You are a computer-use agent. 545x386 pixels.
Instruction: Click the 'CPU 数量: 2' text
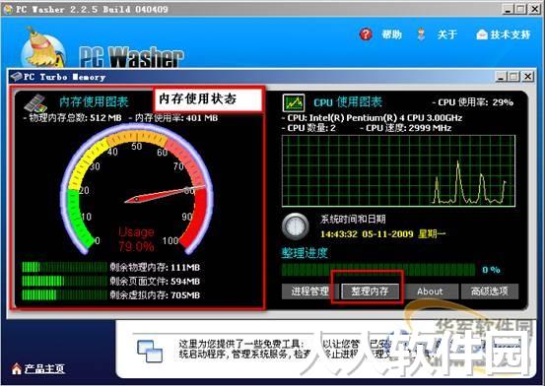pyautogui.click(x=308, y=128)
